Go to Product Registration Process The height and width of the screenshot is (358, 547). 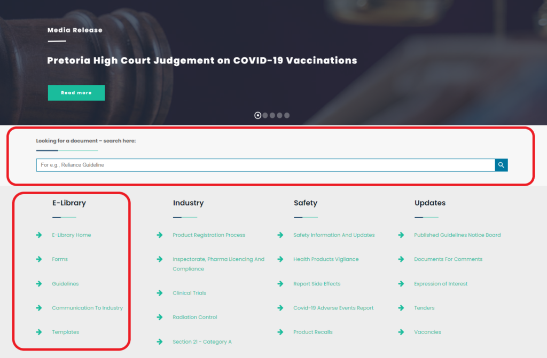[209, 235]
